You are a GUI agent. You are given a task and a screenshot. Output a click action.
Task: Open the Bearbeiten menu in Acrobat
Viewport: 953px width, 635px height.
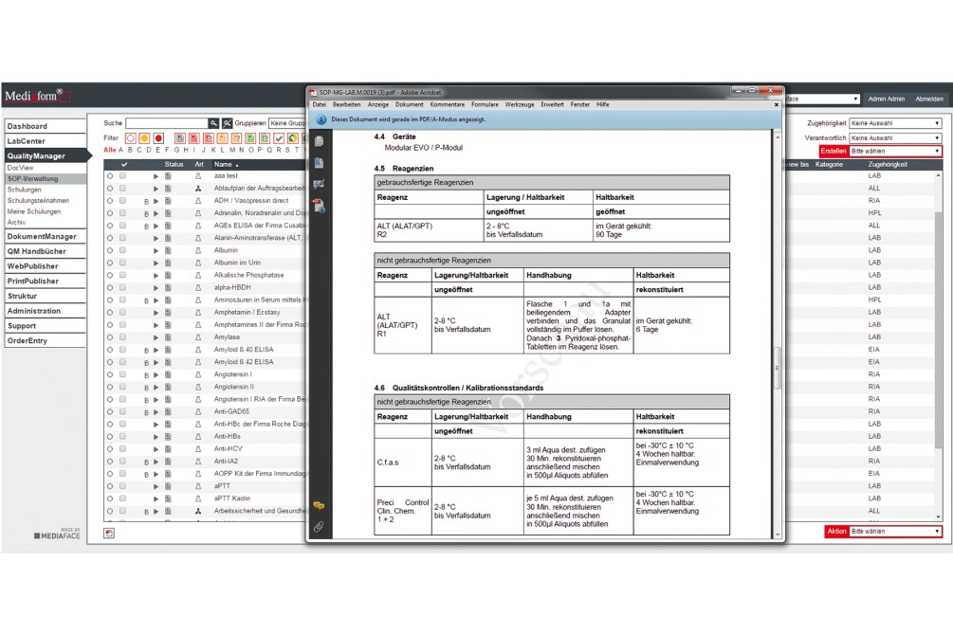tap(347, 104)
